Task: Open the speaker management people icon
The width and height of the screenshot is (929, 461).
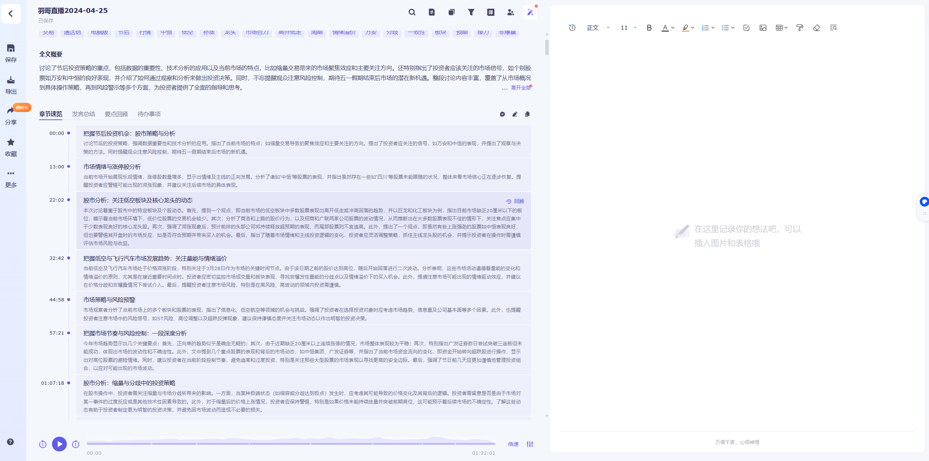Action: [510, 12]
